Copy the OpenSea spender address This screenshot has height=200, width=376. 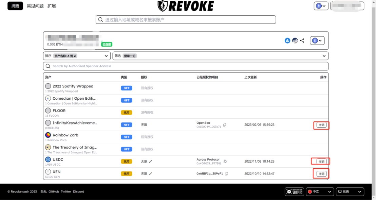coord(225,125)
